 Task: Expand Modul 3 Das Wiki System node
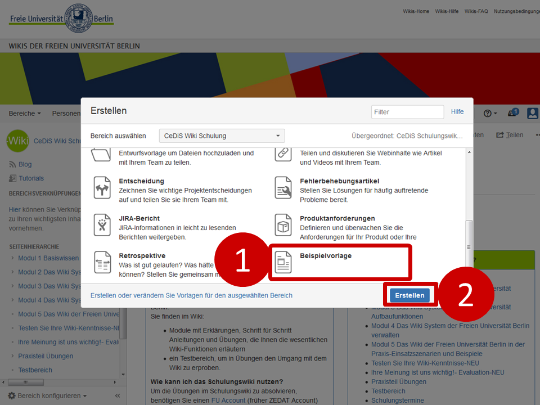point(12,286)
